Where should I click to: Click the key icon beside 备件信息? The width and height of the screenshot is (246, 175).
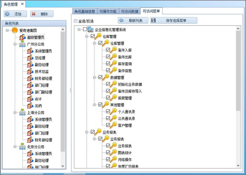coord(113,70)
